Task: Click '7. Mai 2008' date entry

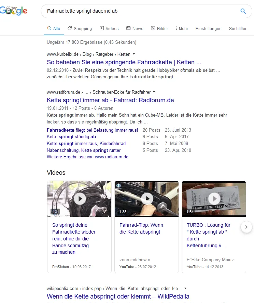Action: [177, 143]
